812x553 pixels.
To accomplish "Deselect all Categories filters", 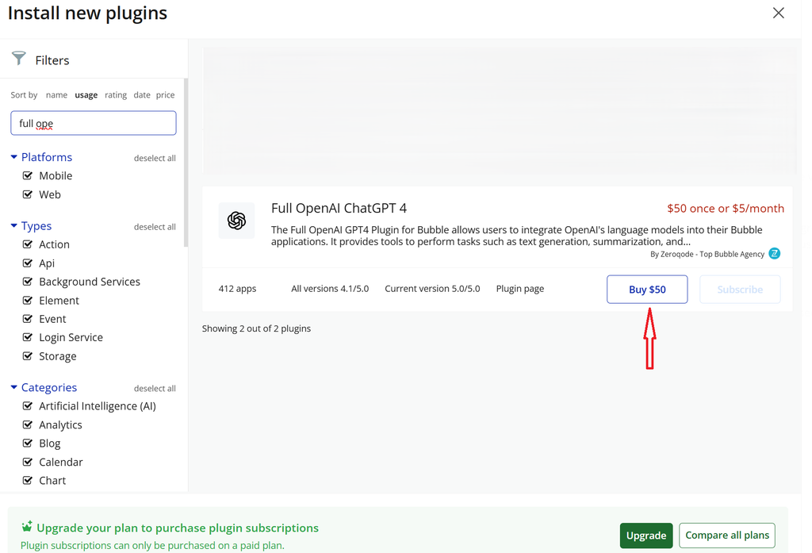I will (155, 389).
